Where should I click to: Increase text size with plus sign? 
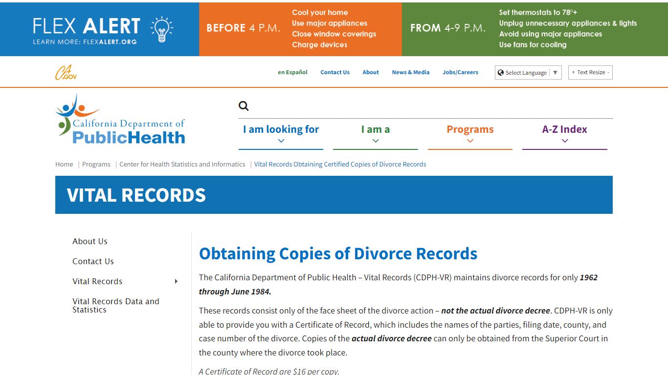[573, 72]
